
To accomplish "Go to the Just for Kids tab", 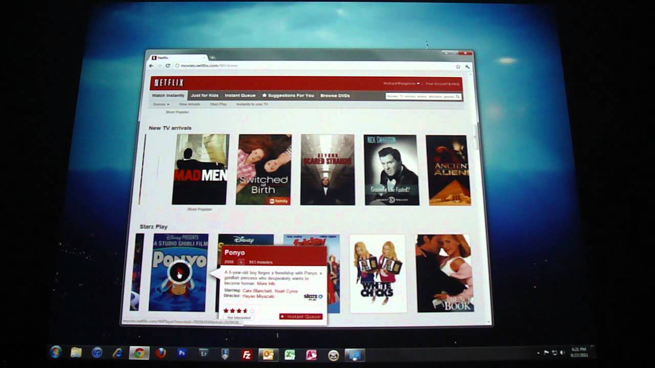I will 205,96.
